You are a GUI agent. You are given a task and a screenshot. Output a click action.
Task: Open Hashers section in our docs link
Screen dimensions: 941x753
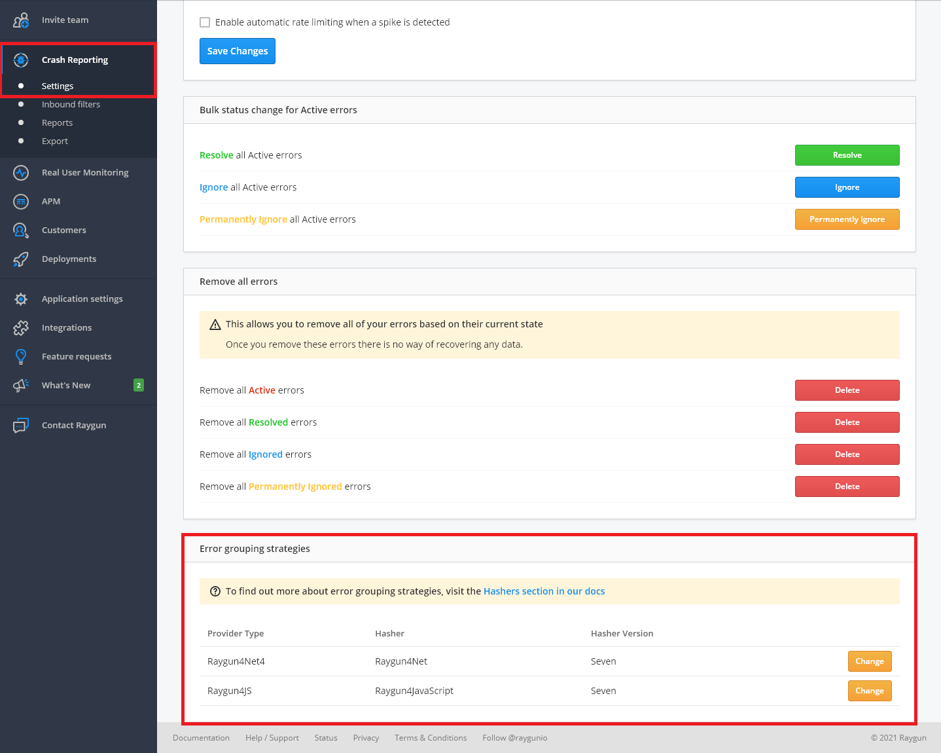(544, 591)
